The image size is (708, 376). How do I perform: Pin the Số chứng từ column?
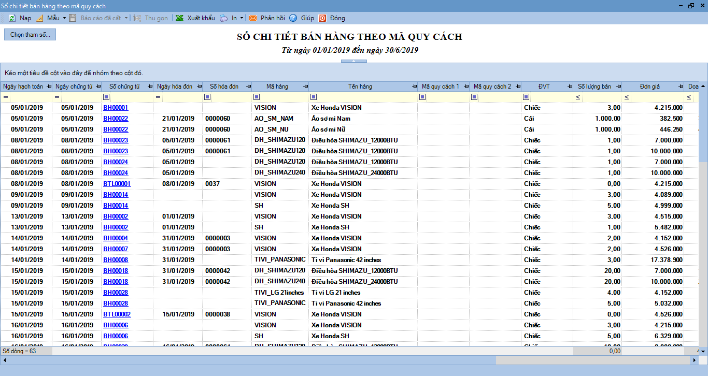pos(150,86)
